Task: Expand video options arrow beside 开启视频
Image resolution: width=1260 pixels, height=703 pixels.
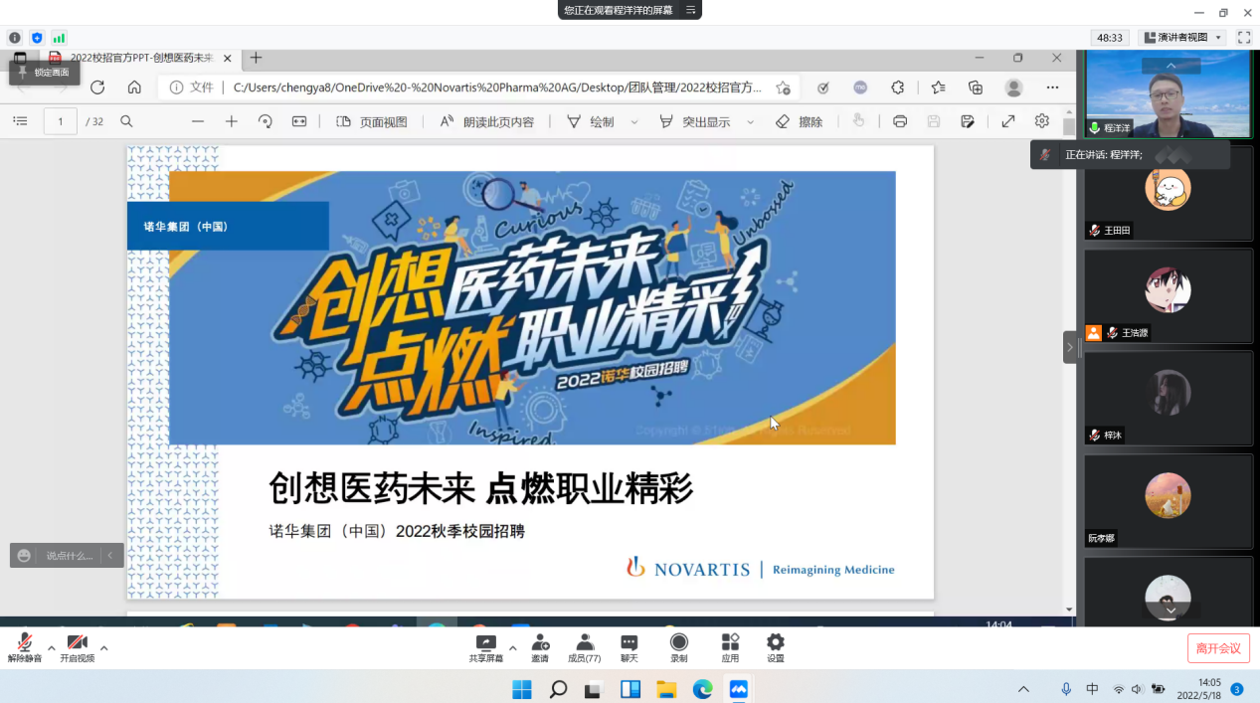Action: [x=104, y=647]
